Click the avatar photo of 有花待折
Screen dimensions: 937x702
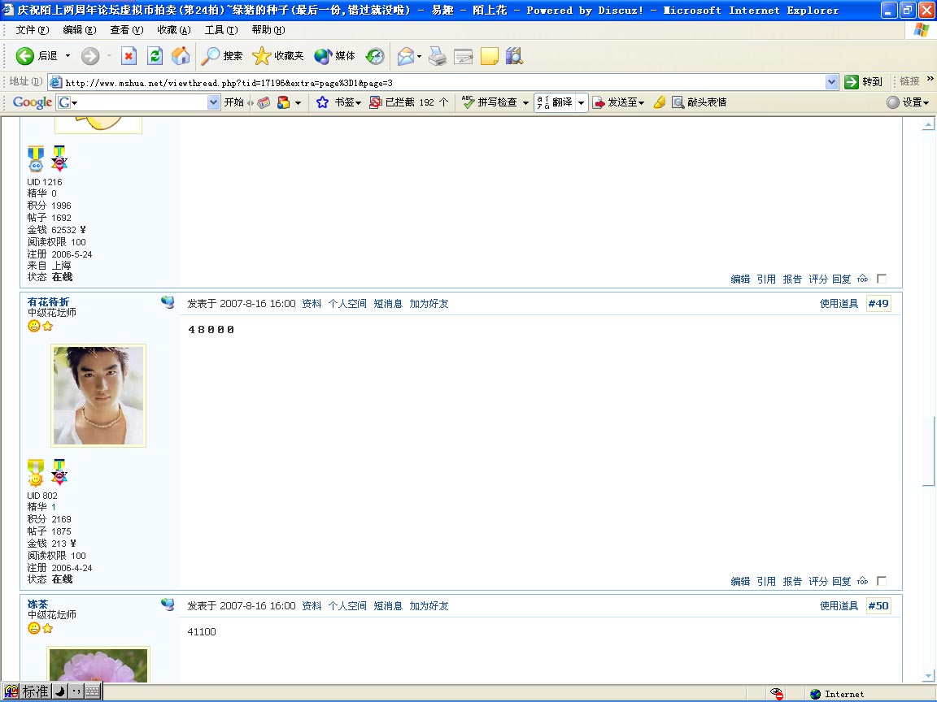98,395
